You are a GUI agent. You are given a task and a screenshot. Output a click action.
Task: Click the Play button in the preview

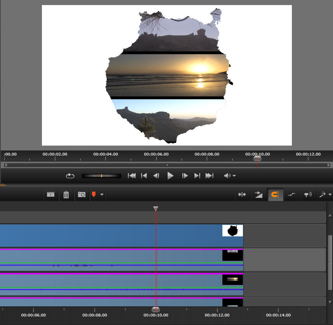[170, 176]
